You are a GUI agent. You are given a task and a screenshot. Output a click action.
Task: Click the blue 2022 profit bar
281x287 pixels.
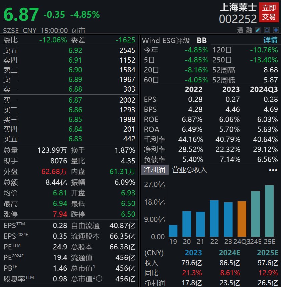coord(214,218)
